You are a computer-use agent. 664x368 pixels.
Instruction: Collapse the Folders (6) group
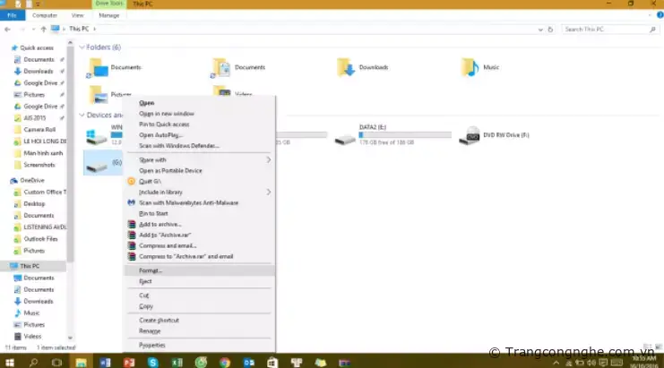(82, 47)
